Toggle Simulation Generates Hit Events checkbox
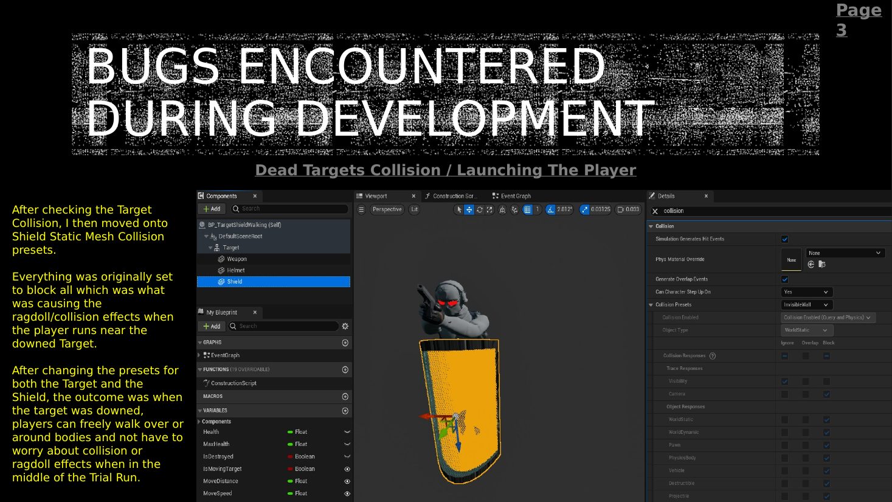This screenshot has width=892, height=502. pyautogui.click(x=784, y=239)
